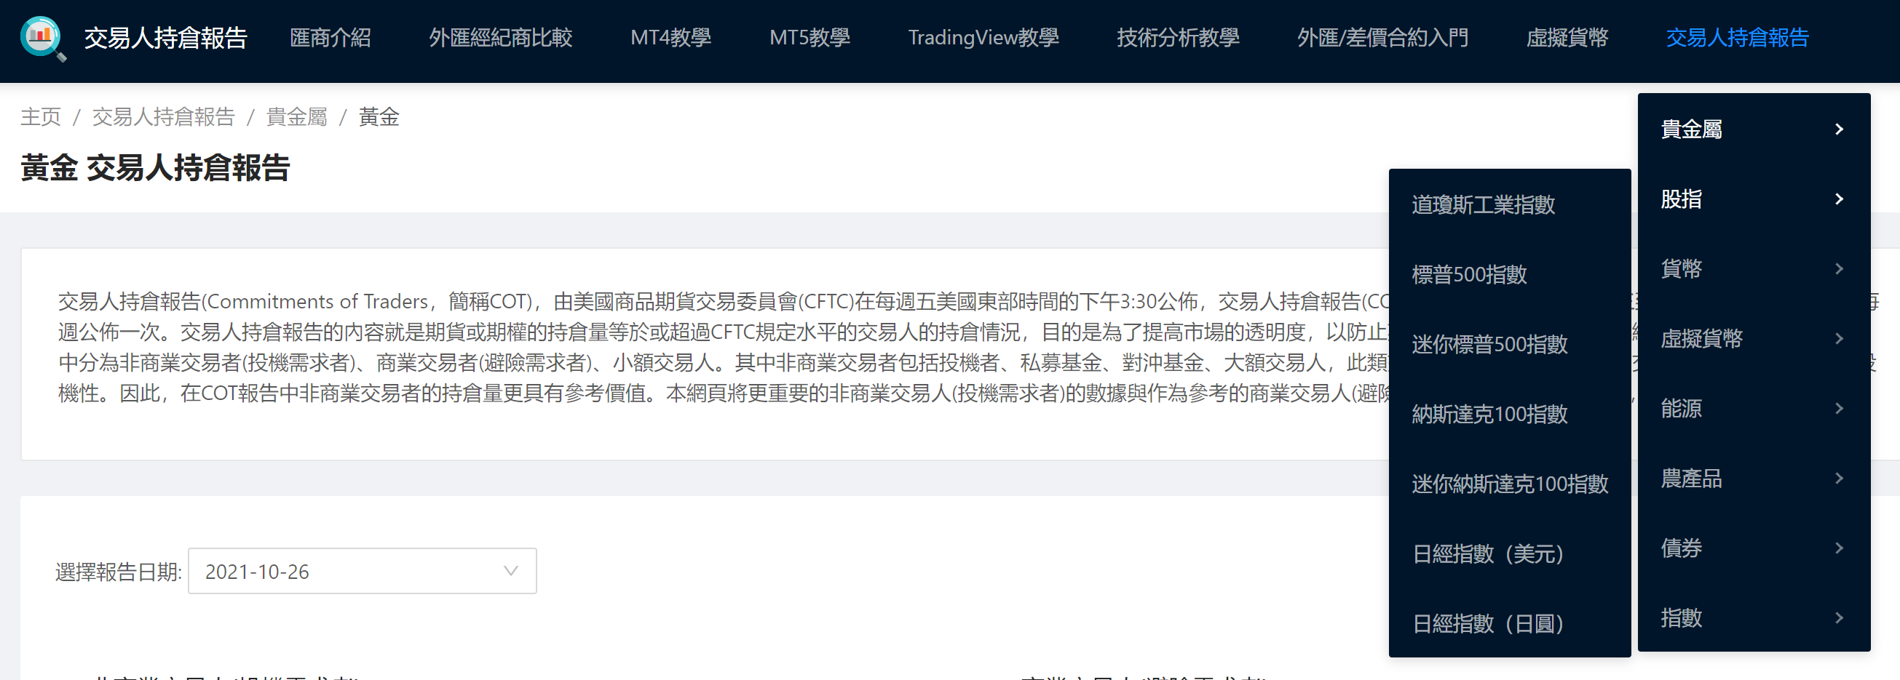The height and width of the screenshot is (680, 1900).
Task: Click the chevron arrow beside 債券
Action: tap(1839, 548)
